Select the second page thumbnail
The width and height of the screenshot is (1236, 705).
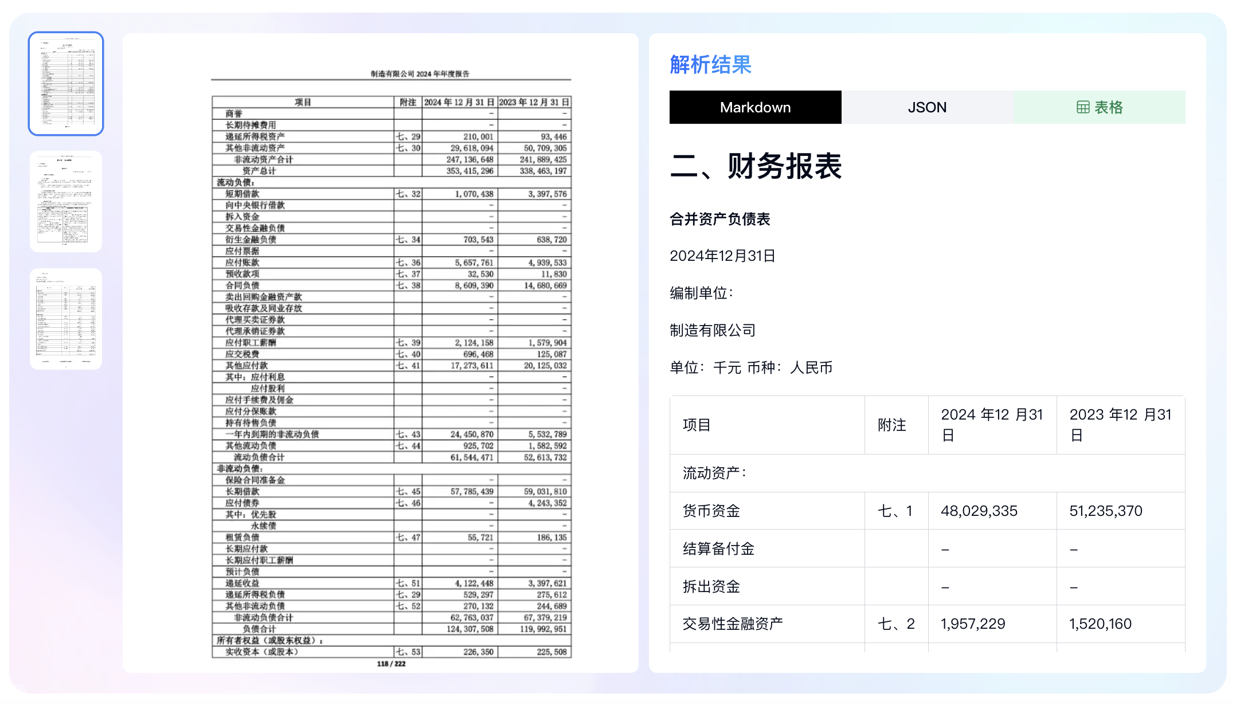(66, 201)
